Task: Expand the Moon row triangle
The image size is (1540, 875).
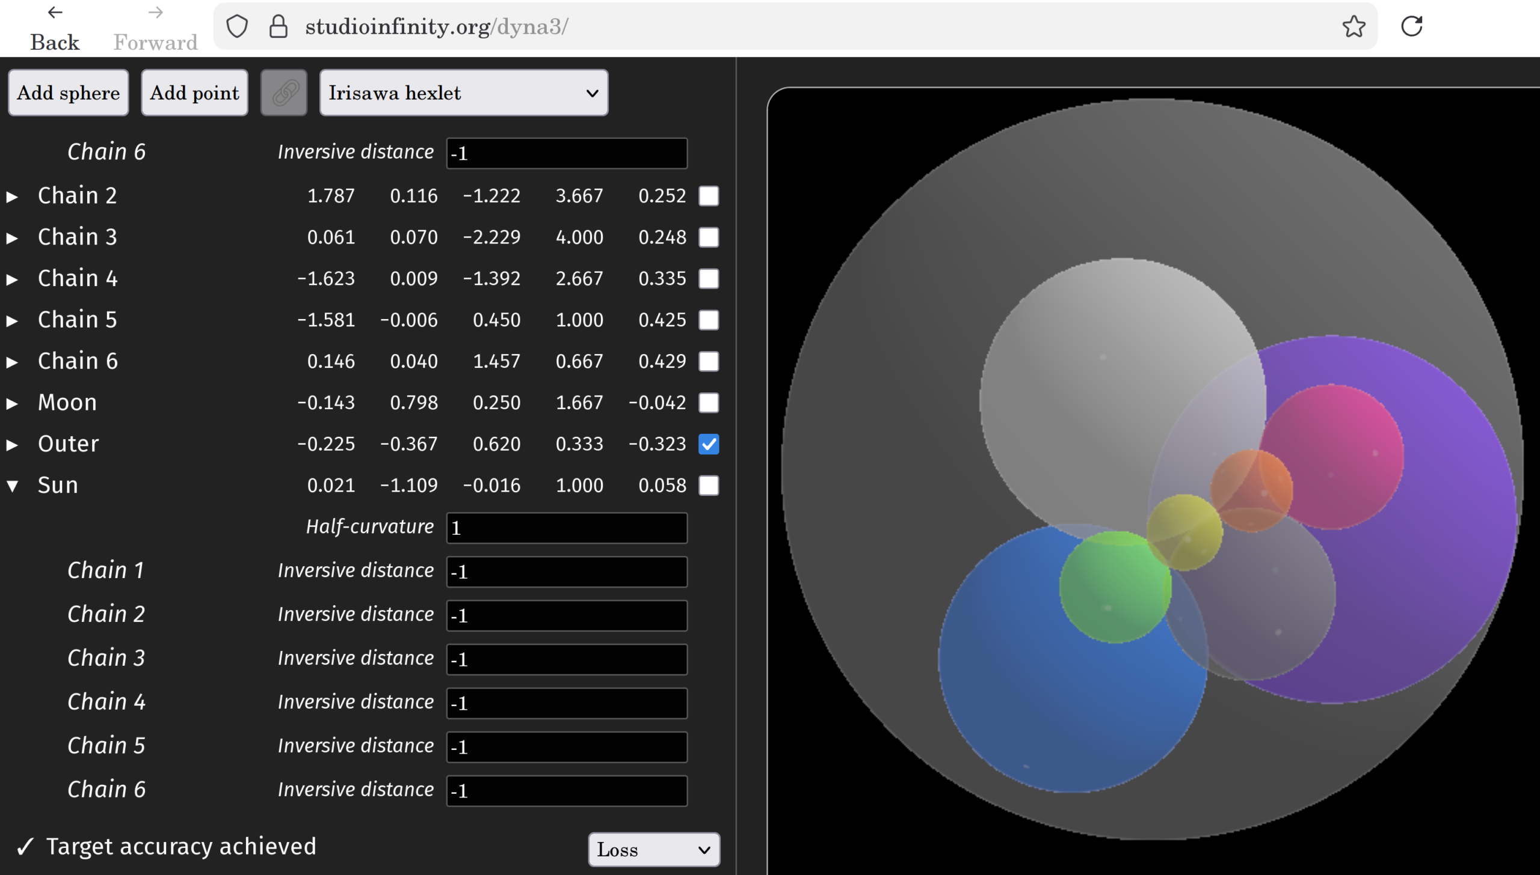Action: coord(12,403)
